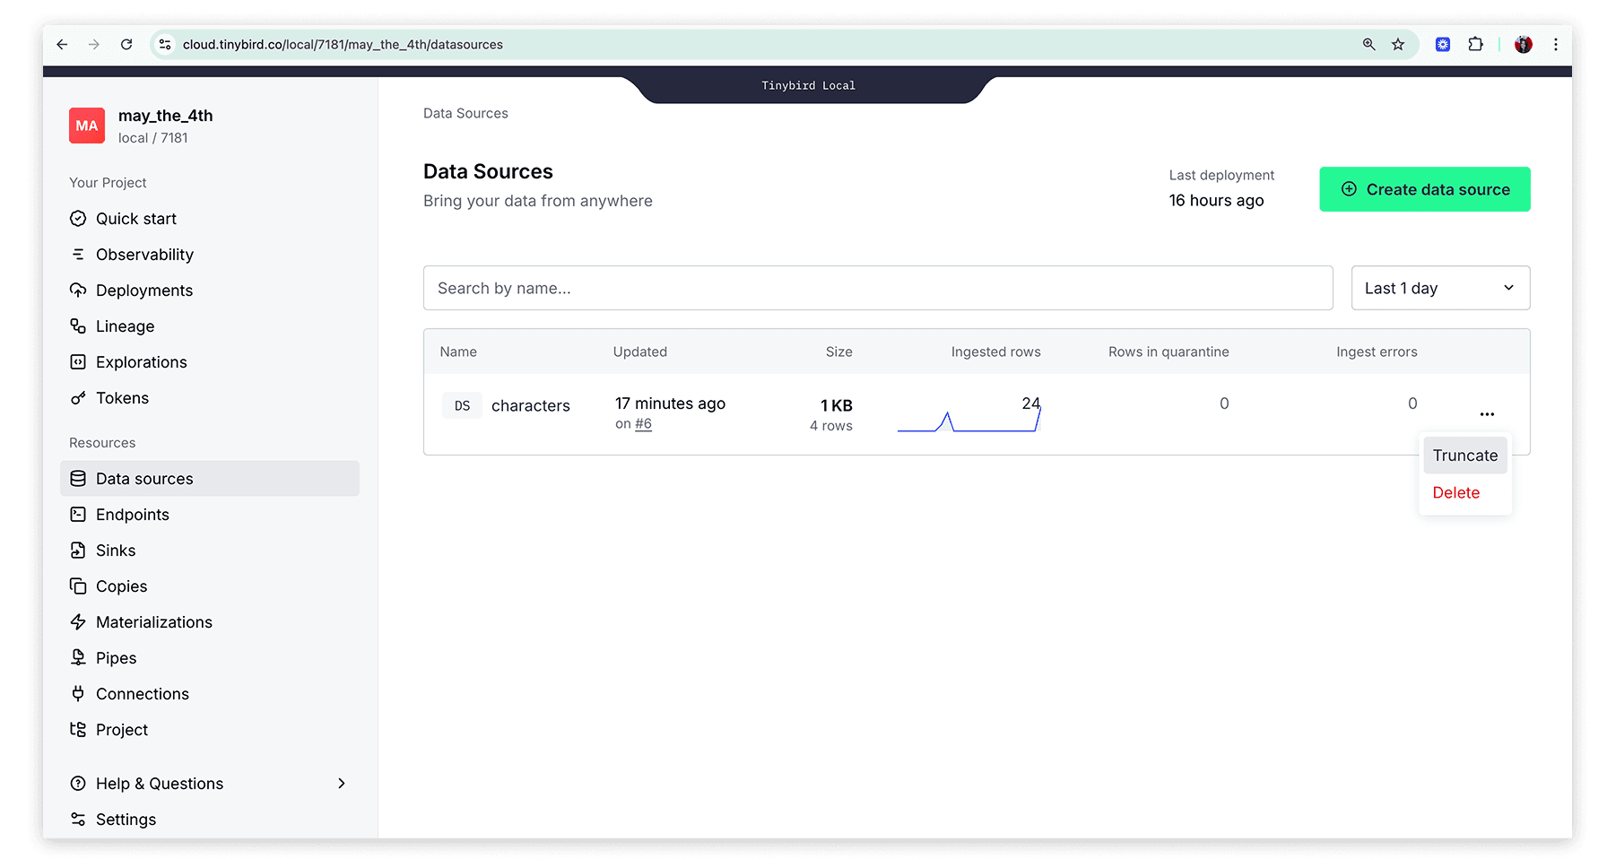
Task: Reload the page in browser
Action: pyautogui.click(x=126, y=45)
